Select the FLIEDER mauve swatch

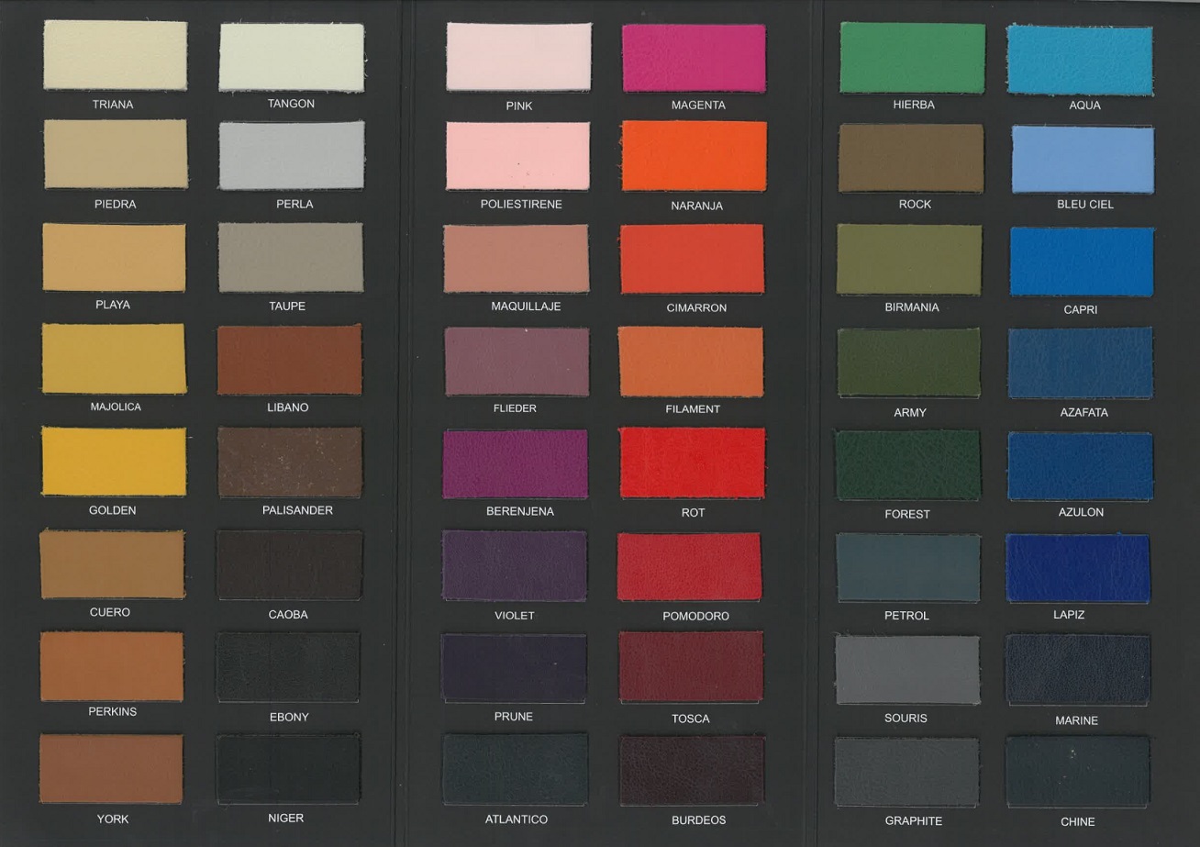(517, 362)
